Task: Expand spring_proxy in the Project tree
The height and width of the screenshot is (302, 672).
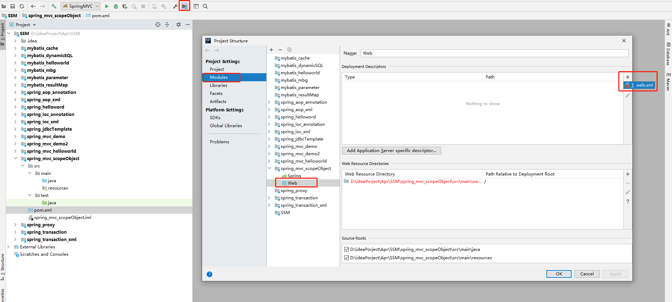Action: tap(15, 225)
